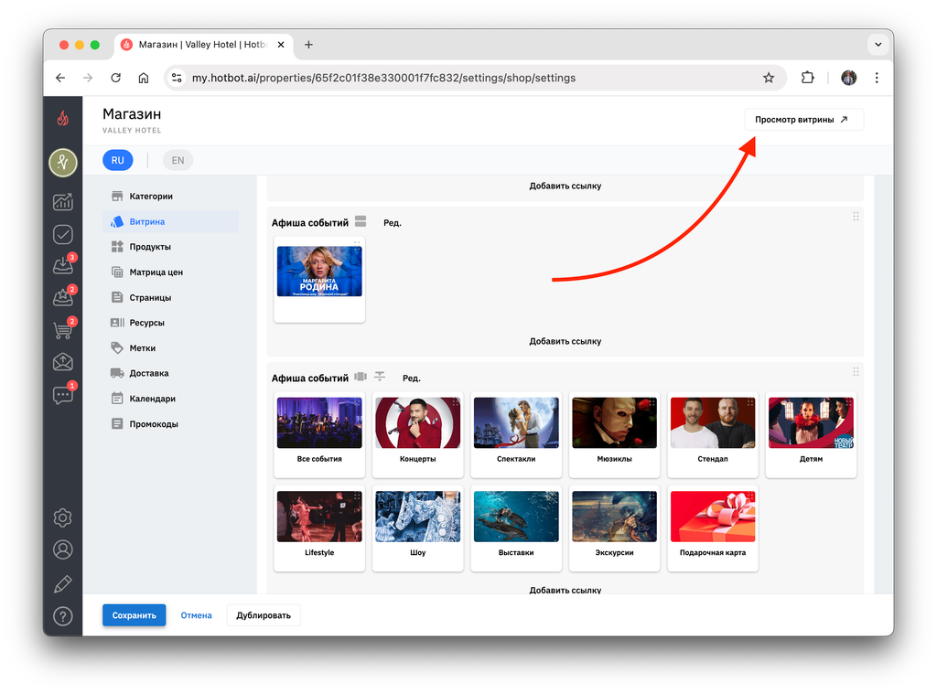
Task: Open the browser extensions puzzle icon
Action: (807, 78)
